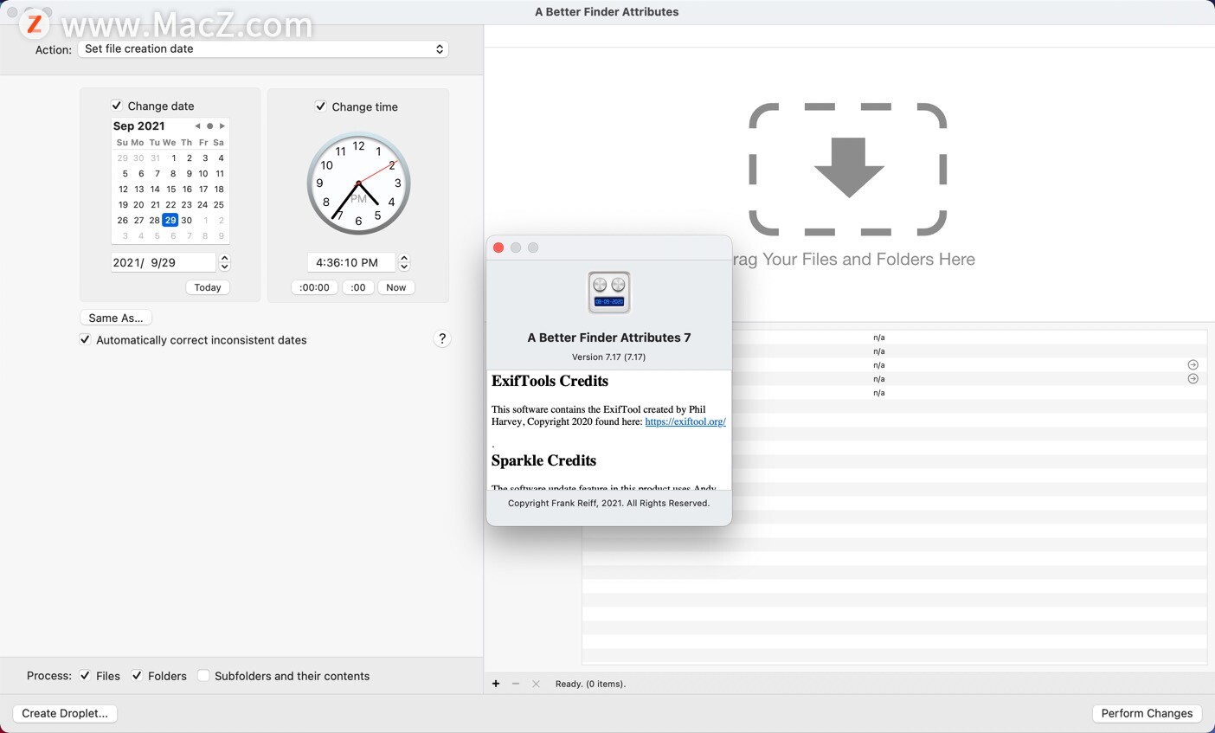The image size is (1215, 733).
Task: Click the time field stepper arrows
Action: 404,262
